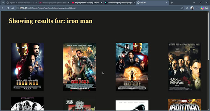Viewport: 210px width, 111px height.
Task: Close the Playwright Web Scraping Tutorial tab
Action: point(101,3)
